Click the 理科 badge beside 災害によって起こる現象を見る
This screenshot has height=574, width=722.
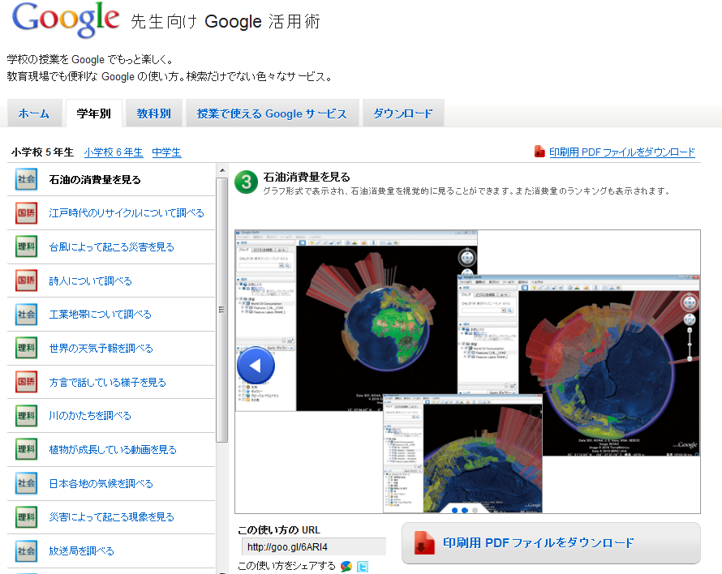tap(26, 517)
